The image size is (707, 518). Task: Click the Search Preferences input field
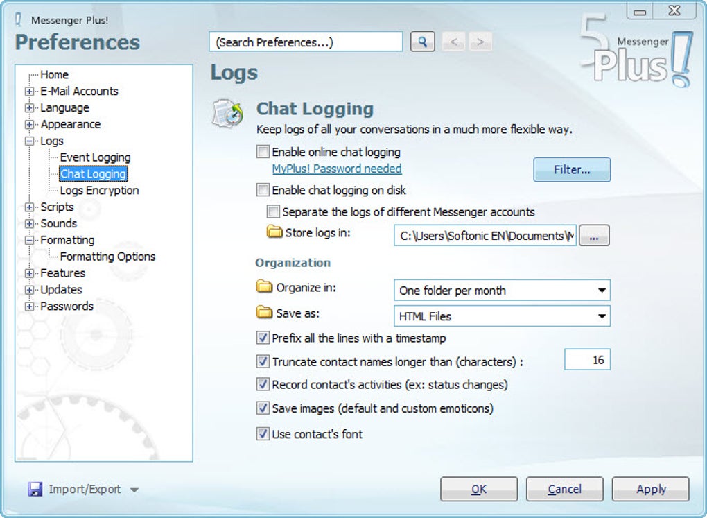coord(306,42)
